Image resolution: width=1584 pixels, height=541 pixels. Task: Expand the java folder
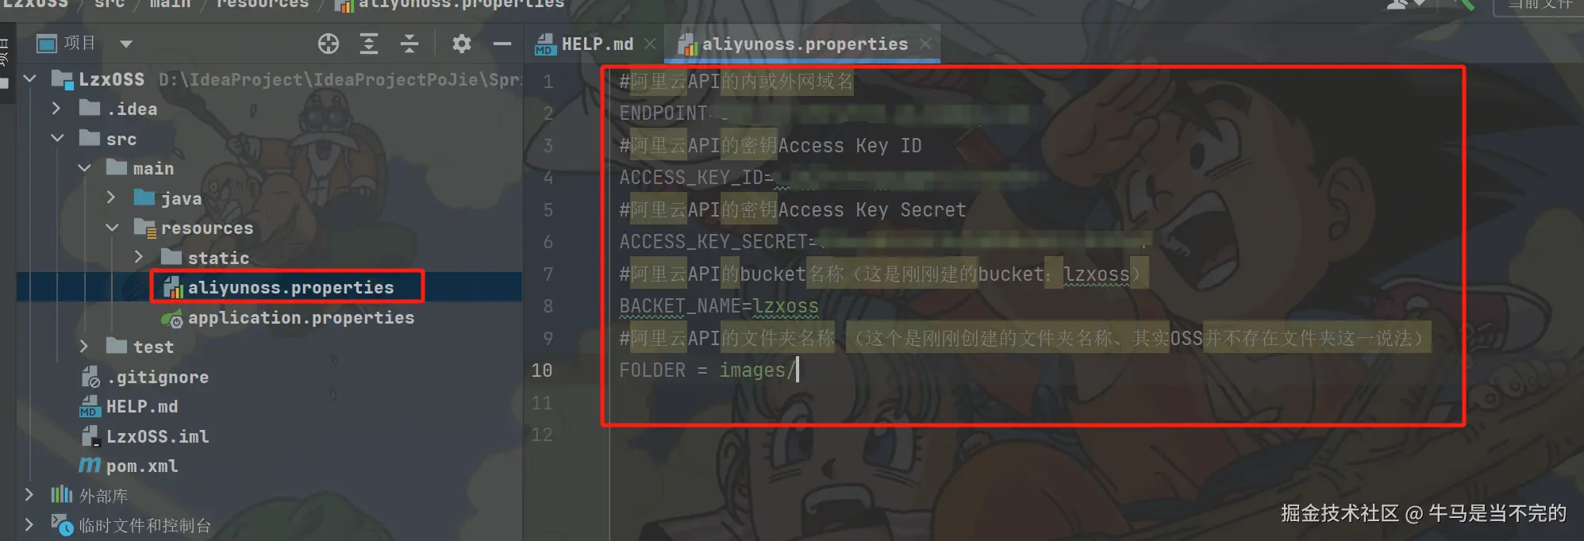tap(111, 197)
